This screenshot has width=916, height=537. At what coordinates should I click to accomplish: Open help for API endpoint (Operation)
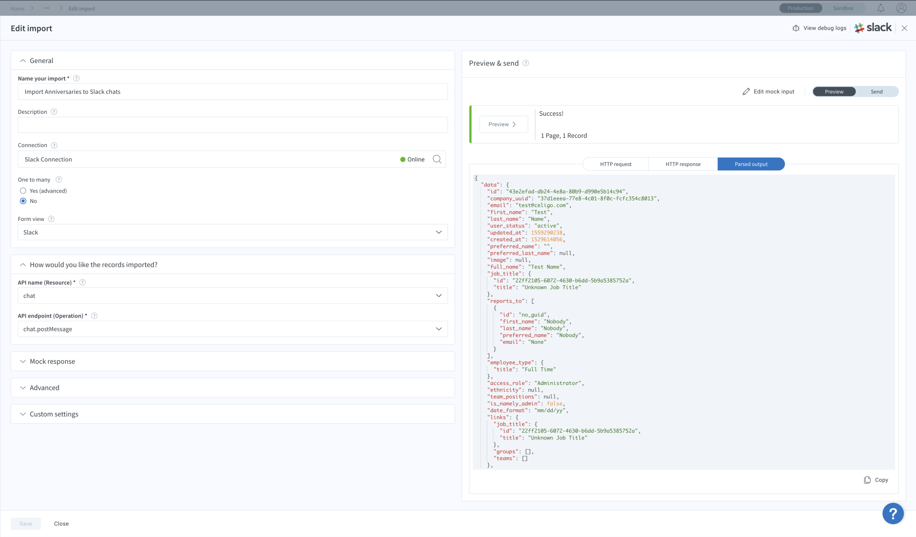pyautogui.click(x=94, y=316)
